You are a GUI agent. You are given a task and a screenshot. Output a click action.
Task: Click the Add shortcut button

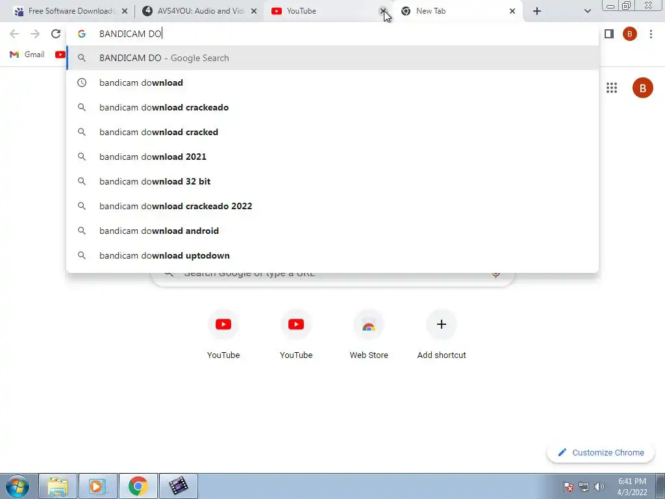(442, 335)
